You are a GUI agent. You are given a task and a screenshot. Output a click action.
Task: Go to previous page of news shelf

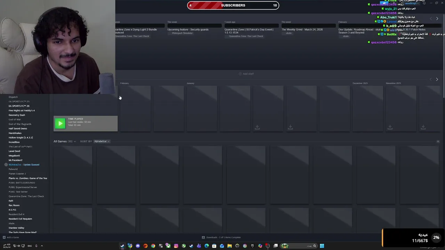coord(431,19)
